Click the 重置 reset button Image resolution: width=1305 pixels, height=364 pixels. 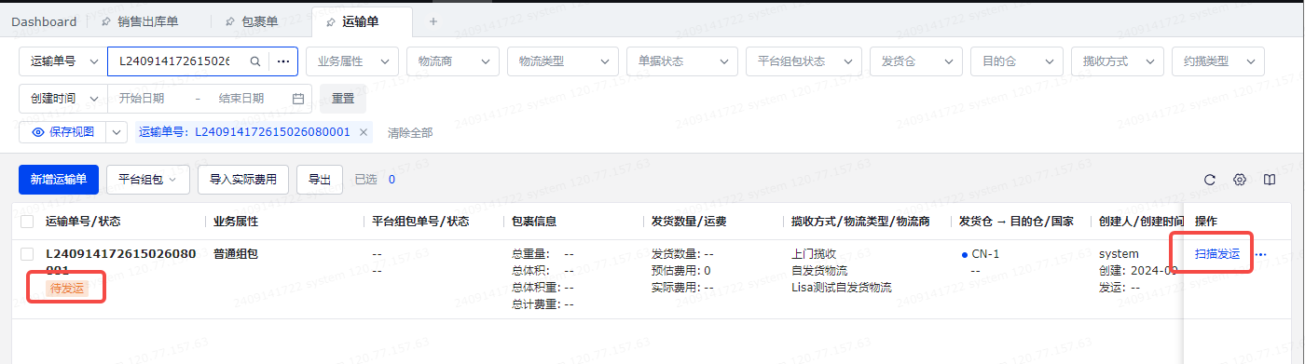click(x=343, y=98)
